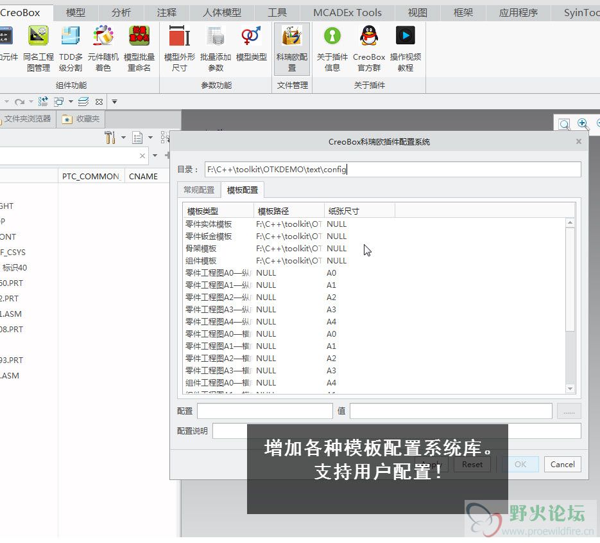The width and height of the screenshot is (600, 543).
Task: Open CreoBox官方群 penguin icon
Action: pos(369,49)
